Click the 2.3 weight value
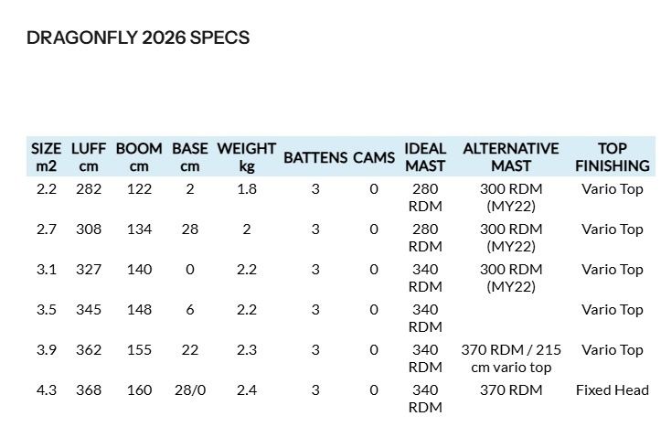This screenshot has height=448, width=661. click(x=247, y=350)
